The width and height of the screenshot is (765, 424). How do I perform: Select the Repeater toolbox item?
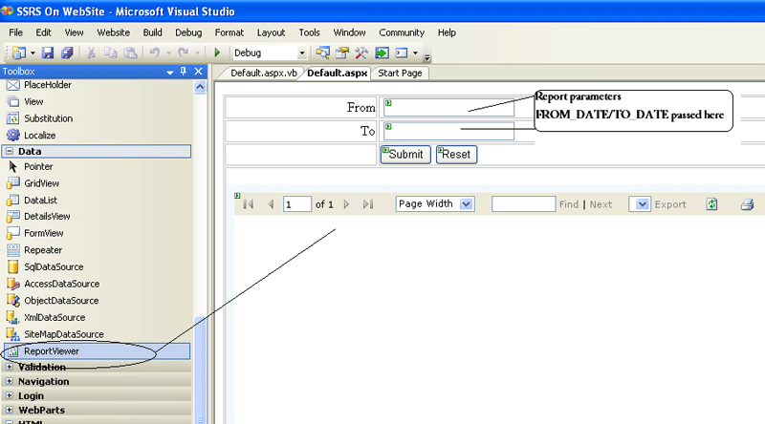(x=34, y=250)
